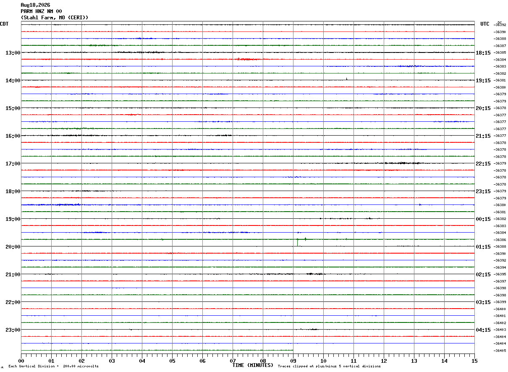Viewport: 508px width, 372px height.
Task: Click the Aug 18, 2026 date header
Action: click(x=35, y=5)
